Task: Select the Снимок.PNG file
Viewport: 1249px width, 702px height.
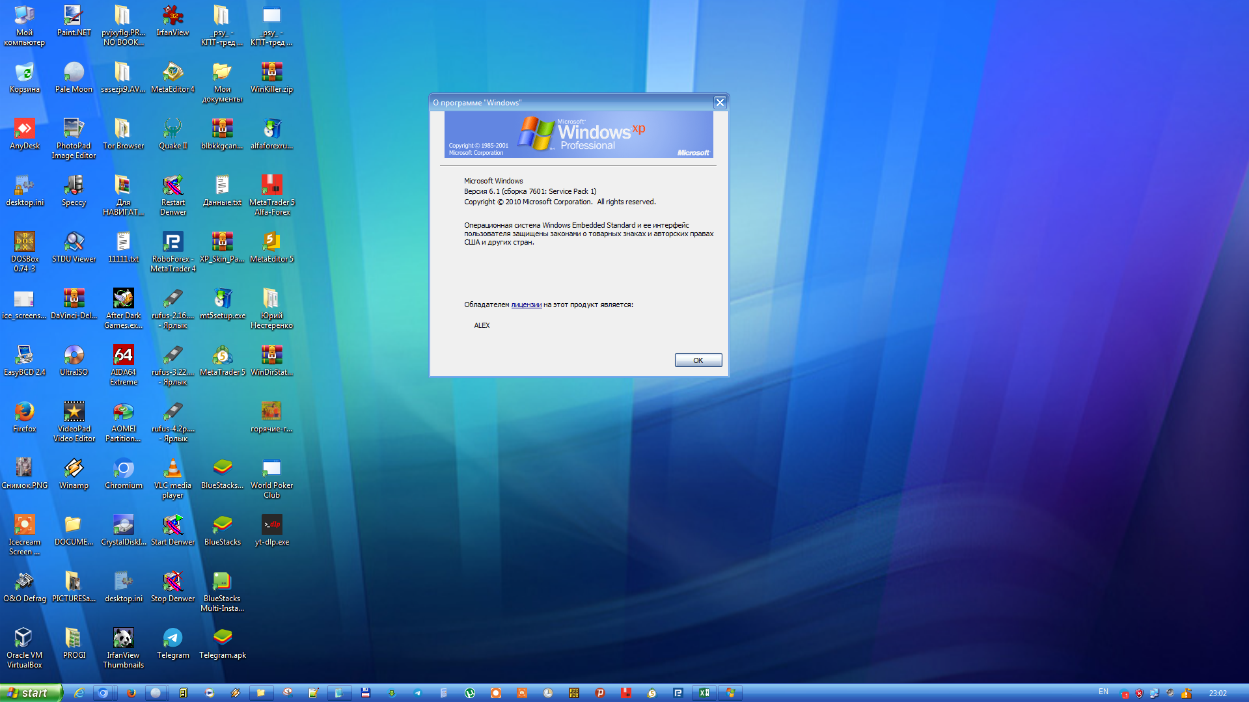Action: [x=25, y=474]
